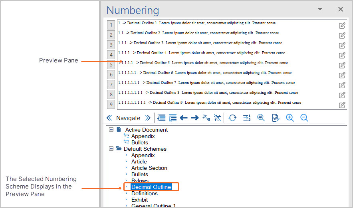The width and height of the screenshot is (353, 208).
Task: Click the magnifier with number sign icon
Action: (261, 118)
